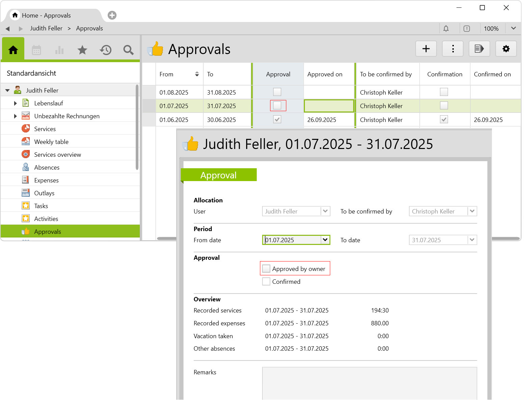
Task: Open the From date dropdown
Action: tap(325, 240)
